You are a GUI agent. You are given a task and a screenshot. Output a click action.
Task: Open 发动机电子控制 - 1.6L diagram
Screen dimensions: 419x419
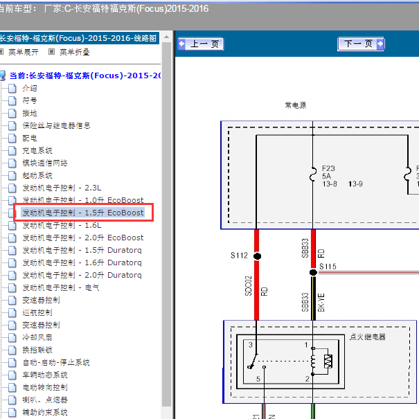point(62,225)
